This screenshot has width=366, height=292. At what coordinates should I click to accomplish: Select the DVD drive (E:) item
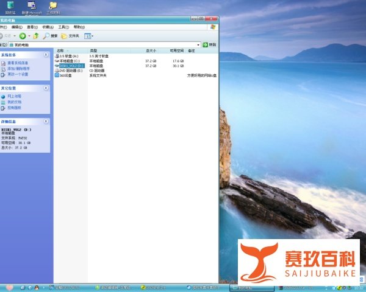coord(70,71)
